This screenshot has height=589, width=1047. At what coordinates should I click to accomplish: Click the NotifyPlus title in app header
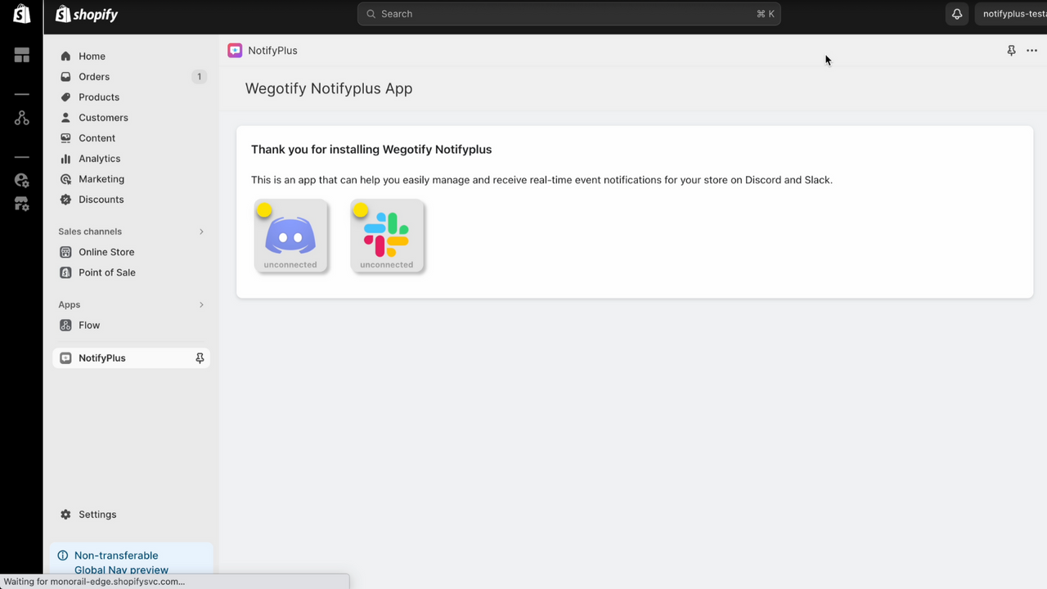[272, 51]
